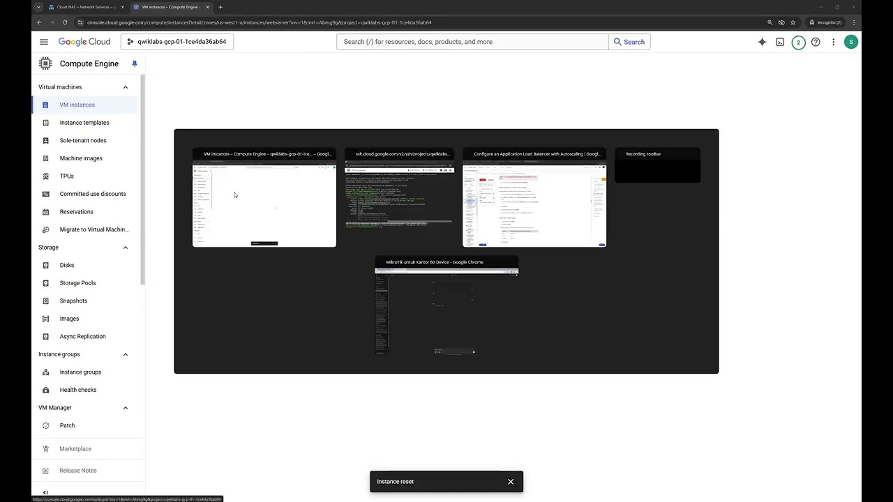The image size is (893, 502).
Task: Close the VM instances browser tab
Action: click(x=207, y=7)
